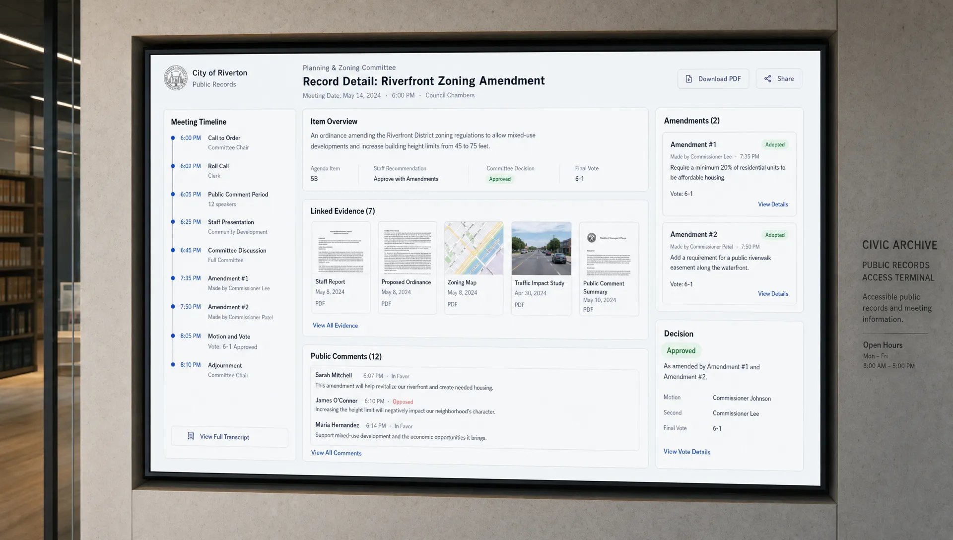
Task: Open the View All Evidence link
Action: (x=335, y=326)
